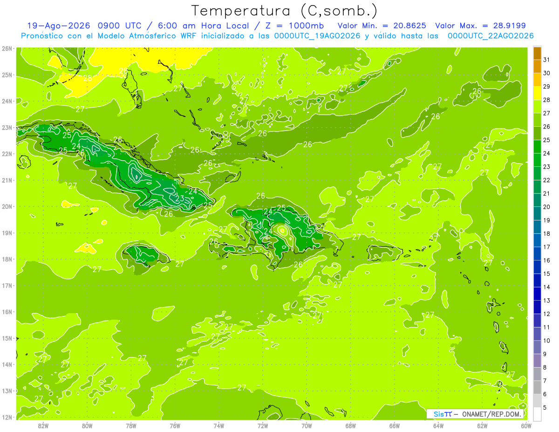Click the legend scale label "15"
The width and height of the screenshot is (559, 432).
pyautogui.click(x=547, y=274)
